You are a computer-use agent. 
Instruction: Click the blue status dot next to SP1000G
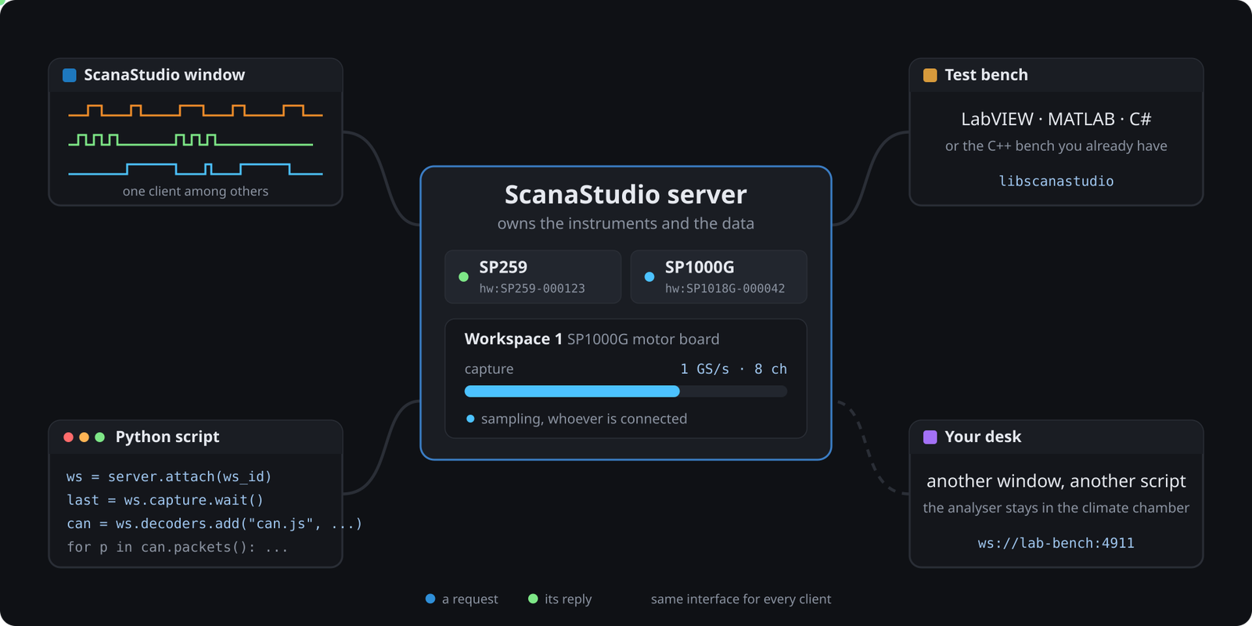(649, 277)
